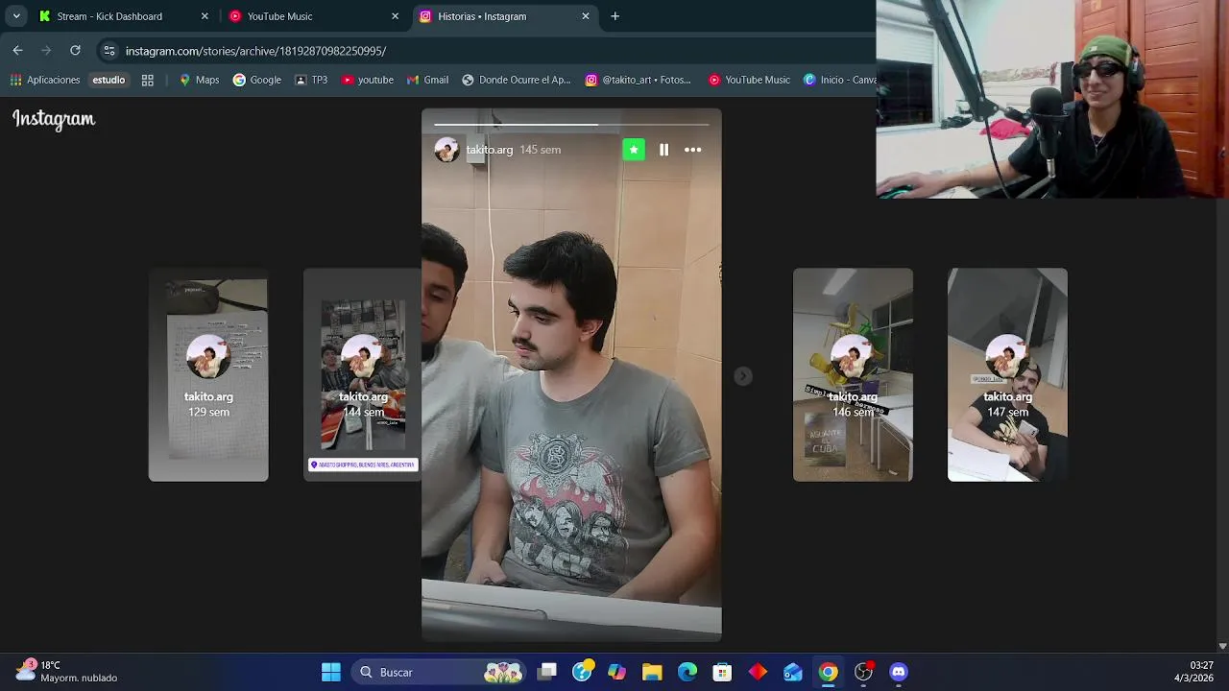Image resolution: width=1229 pixels, height=691 pixels.
Task: Go to the next story with the right arrow
Action: pos(743,376)
